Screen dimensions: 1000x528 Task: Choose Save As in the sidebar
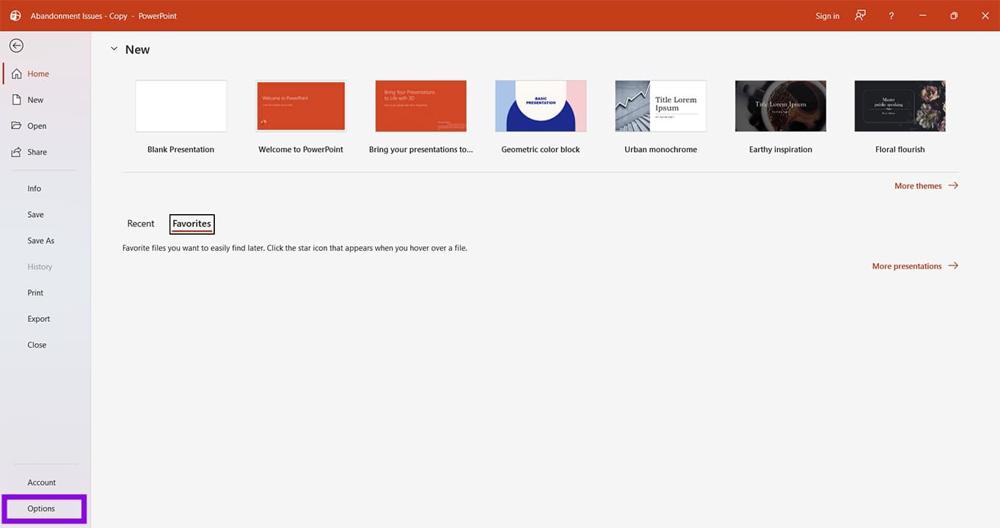pyautogui.click(x=41, y=241)
